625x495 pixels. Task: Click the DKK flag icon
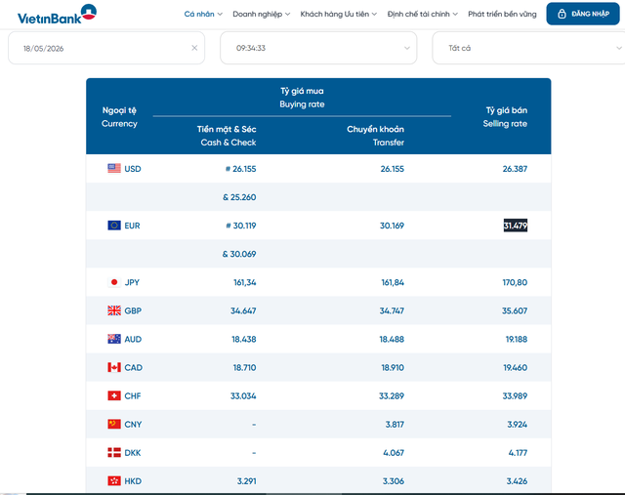(114, 452)
